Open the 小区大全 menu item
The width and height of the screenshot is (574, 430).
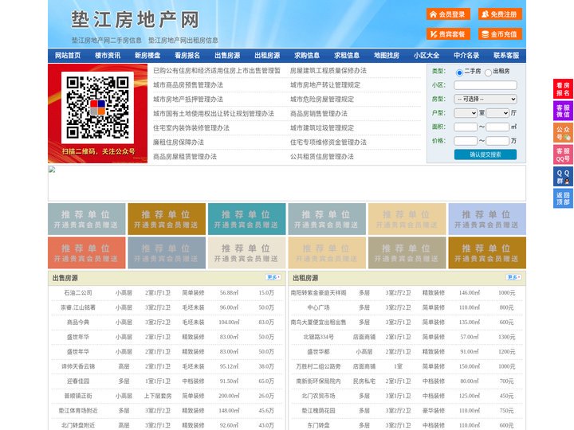427,56
